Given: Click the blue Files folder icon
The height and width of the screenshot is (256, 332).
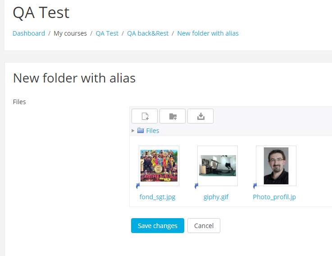Looking at the screenshot, I should pos(141,130).
